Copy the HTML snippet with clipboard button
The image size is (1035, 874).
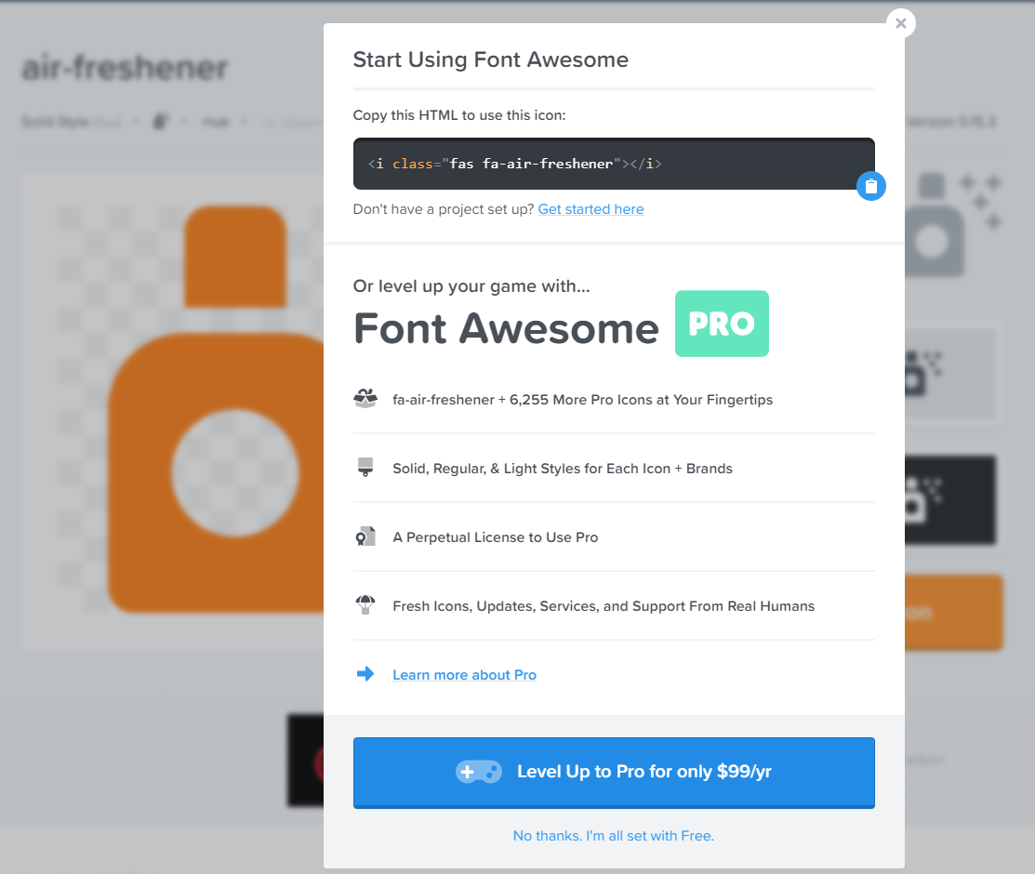(870, 186)
